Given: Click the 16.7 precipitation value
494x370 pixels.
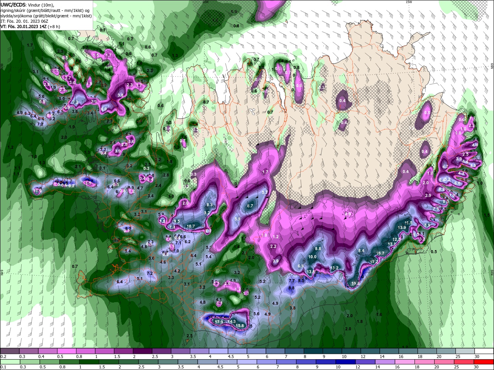Looking at the screenshot, I should tap(381, 253).
